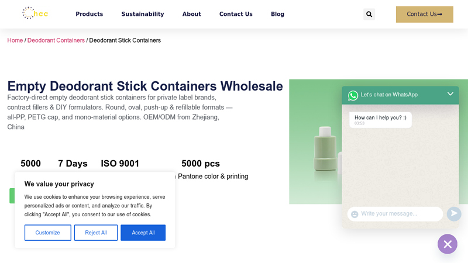
Task: Close chat with purple X button
Action: coord(448,244)
